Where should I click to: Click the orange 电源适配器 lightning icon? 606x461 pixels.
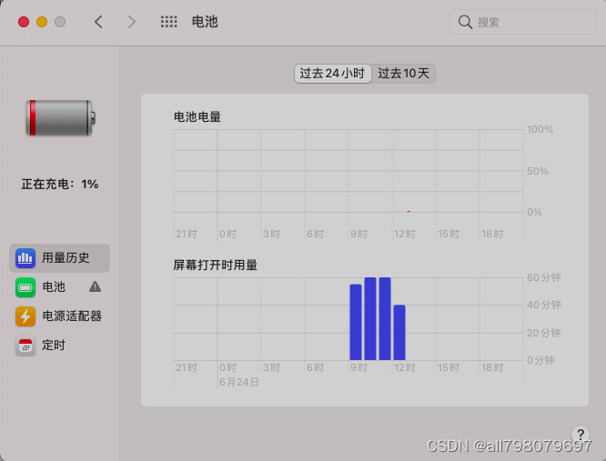25,316
